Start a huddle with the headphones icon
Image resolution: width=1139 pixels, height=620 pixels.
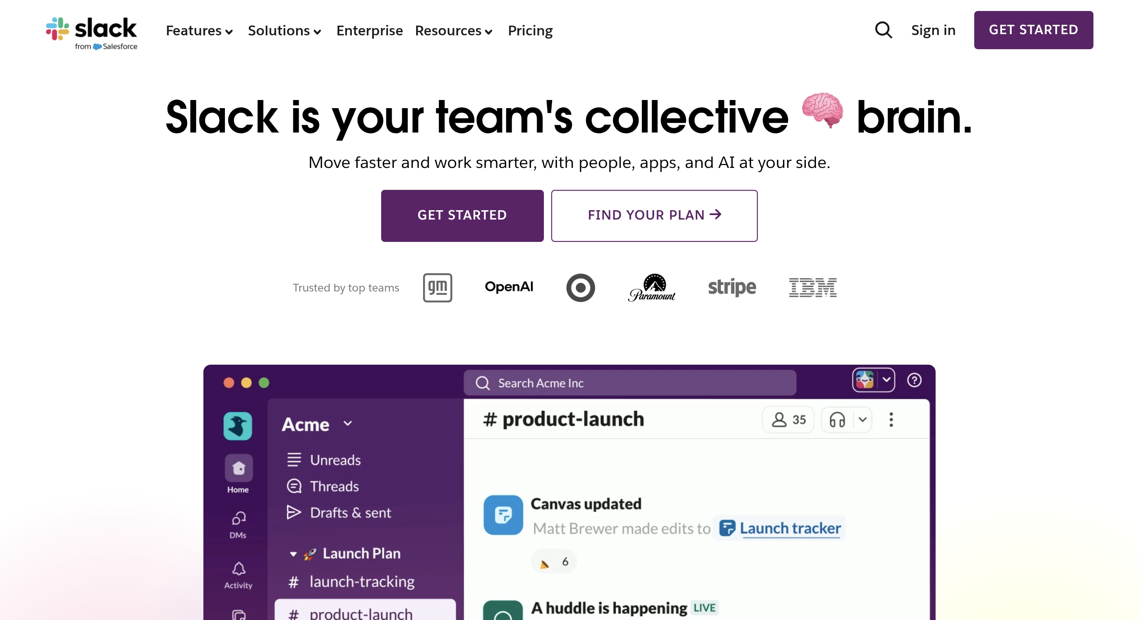click(x=837, y=420)
